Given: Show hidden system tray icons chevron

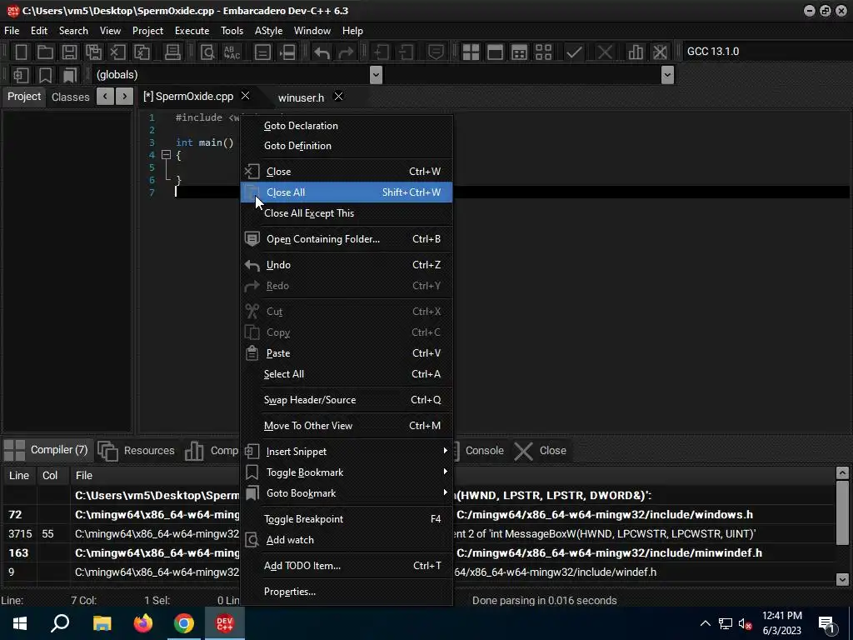Looking at the screenshot, I should click(705, 623).
